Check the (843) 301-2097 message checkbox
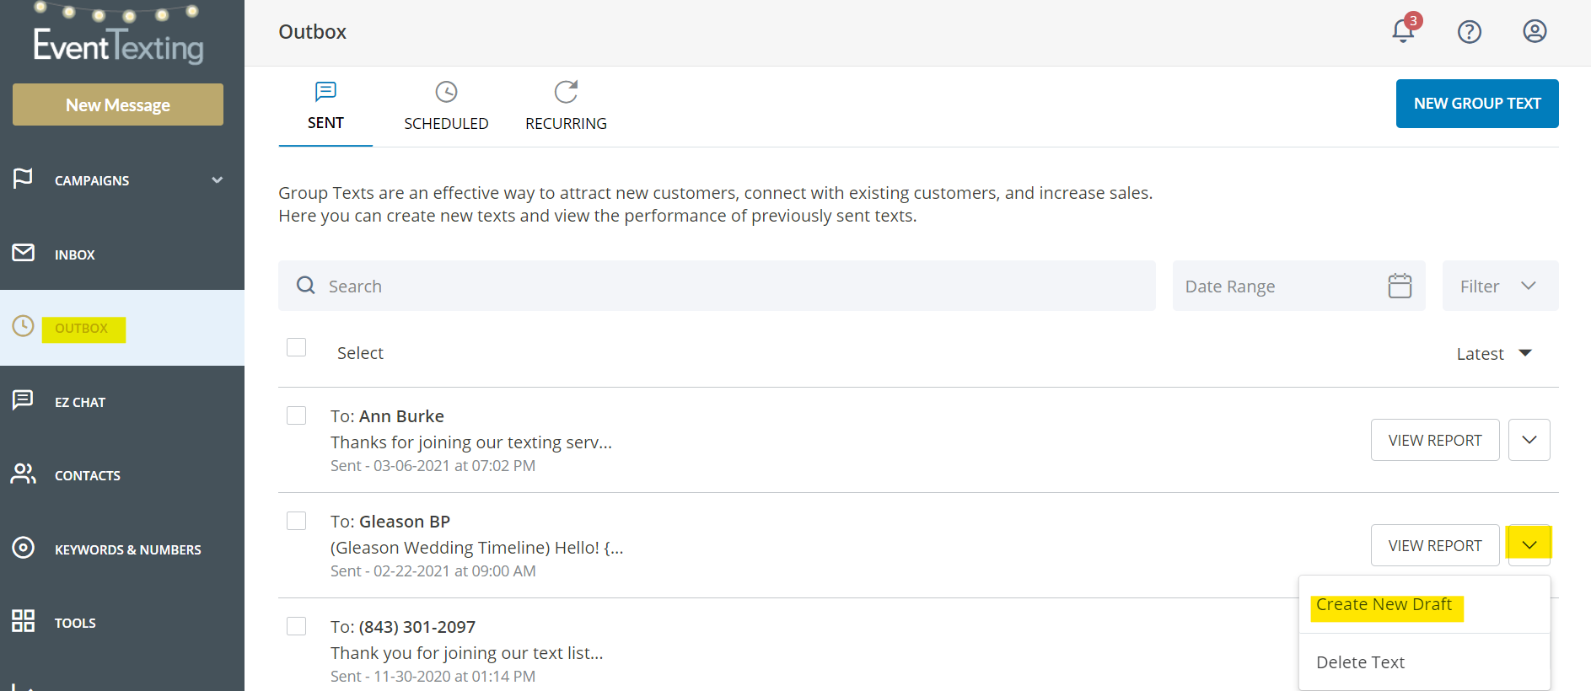Viewport: 1591px width, 691px height. (296, 626)
